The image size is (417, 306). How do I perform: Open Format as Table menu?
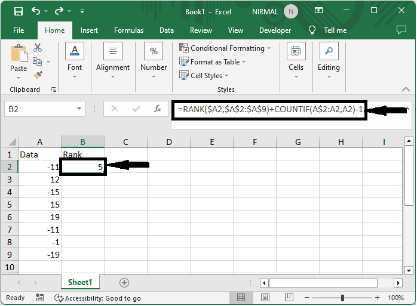click(x=213, y=62)
